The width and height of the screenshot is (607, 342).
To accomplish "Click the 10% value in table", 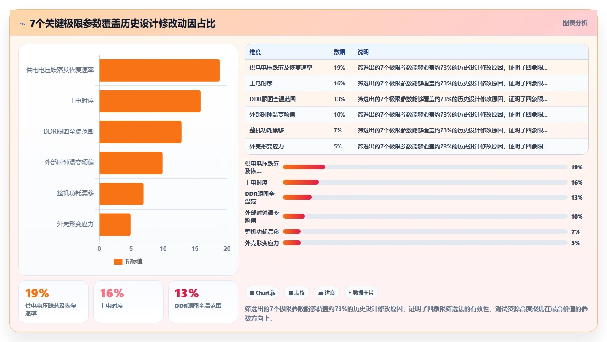I will tap(340, 115).
